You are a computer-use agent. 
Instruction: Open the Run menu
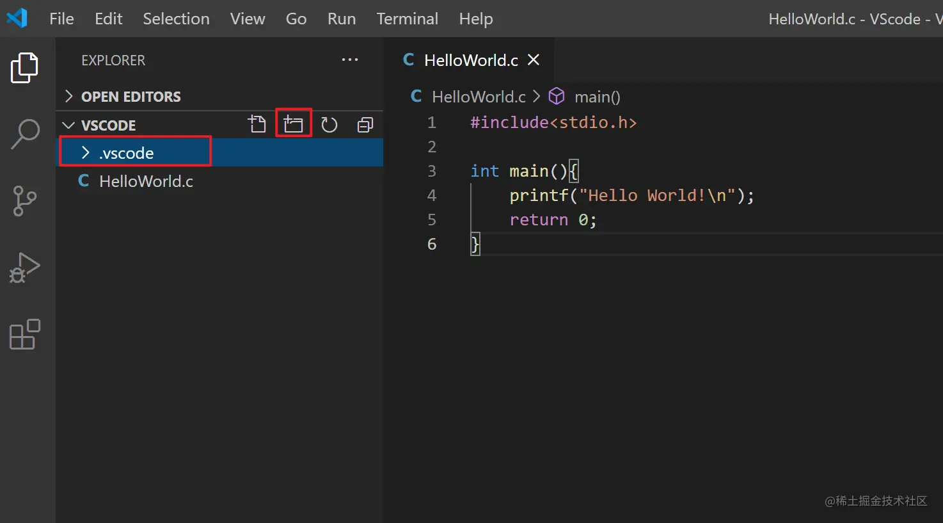(x=342, y=19)
